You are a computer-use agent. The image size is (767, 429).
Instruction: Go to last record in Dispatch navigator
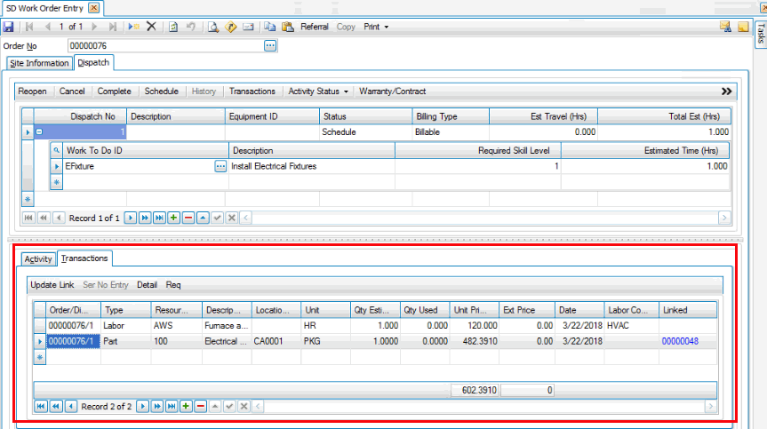[159, 218]
